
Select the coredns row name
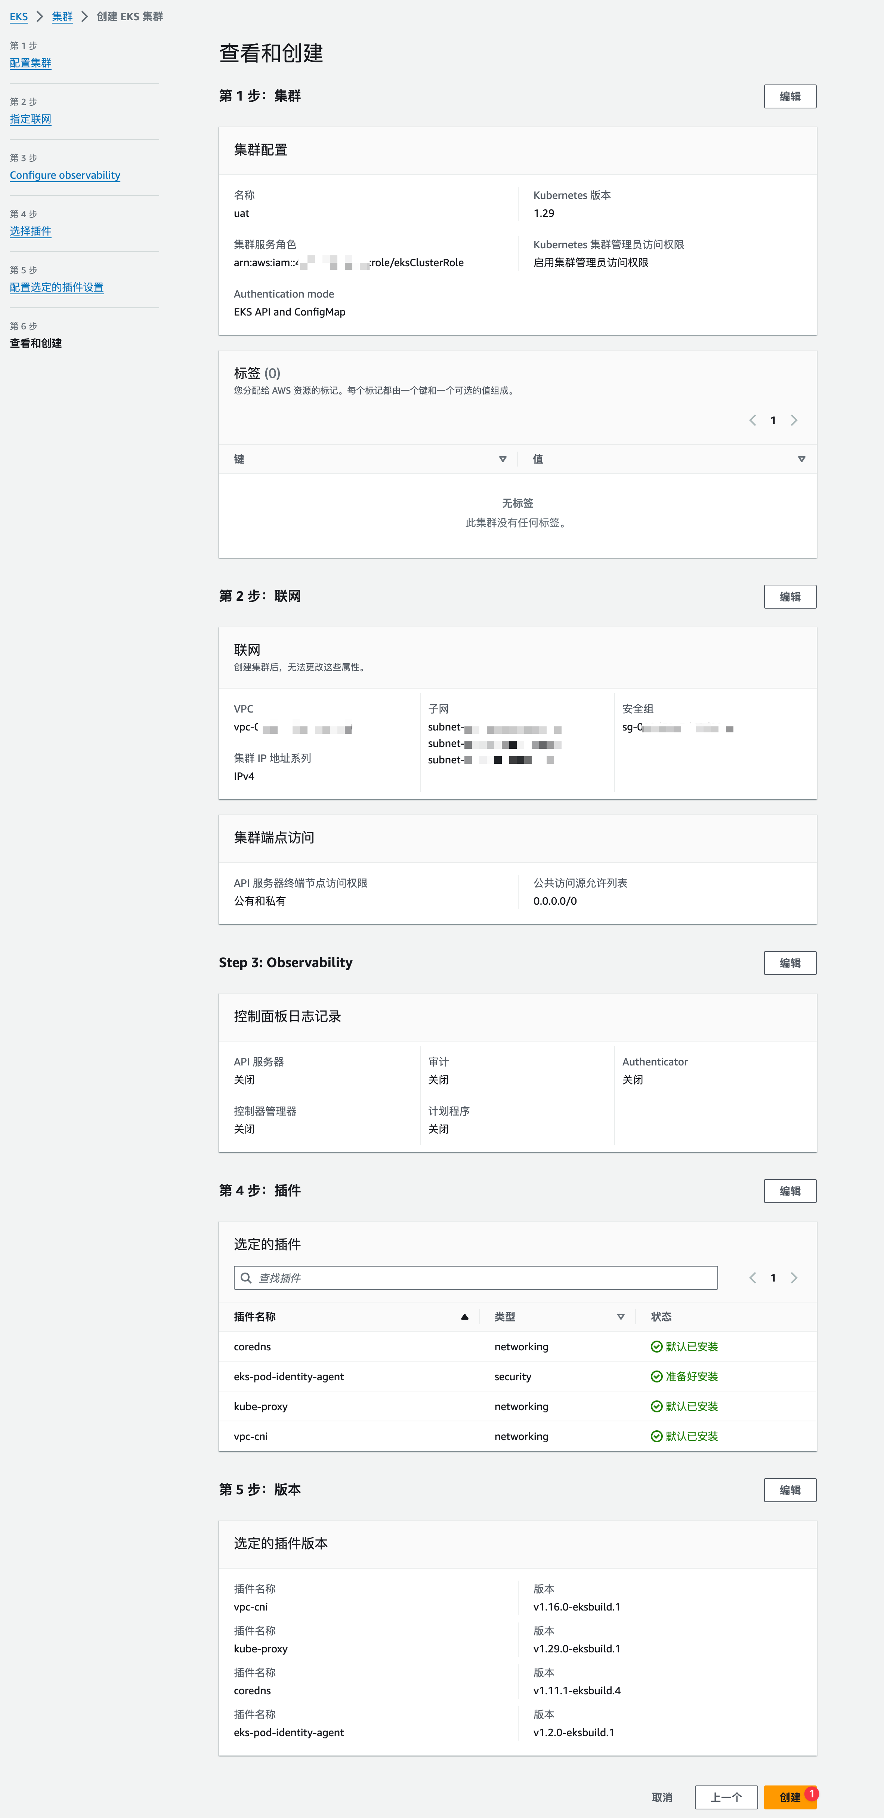[253, 1347]
